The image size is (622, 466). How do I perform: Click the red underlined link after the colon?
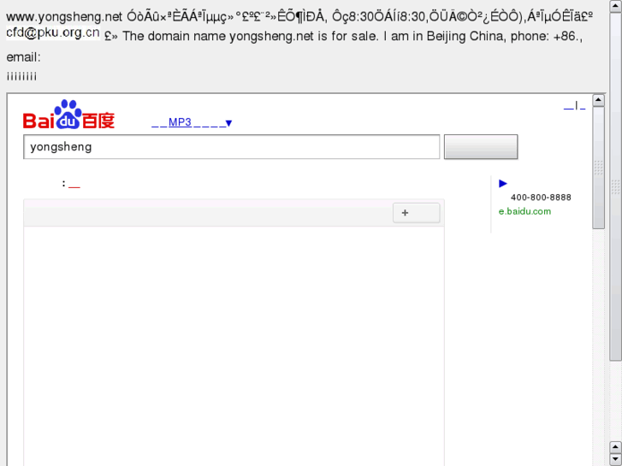[x=74, y=185]
